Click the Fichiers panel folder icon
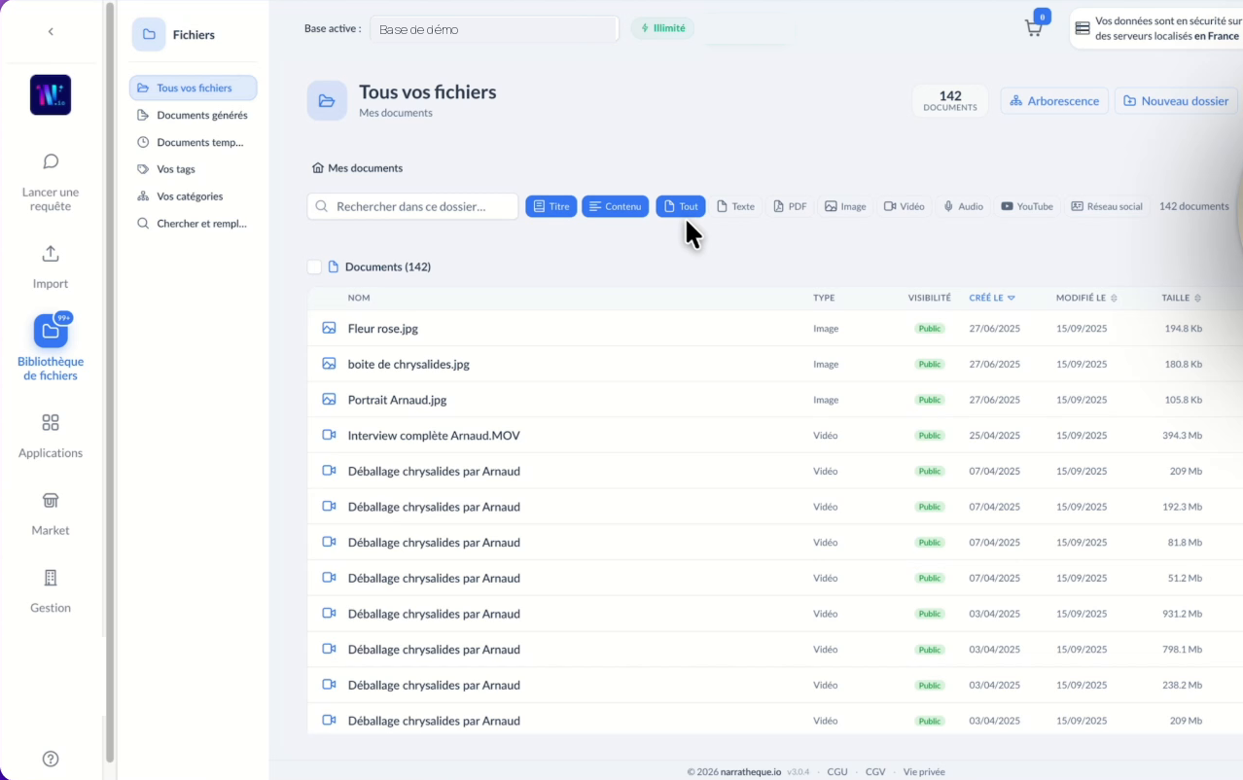1243x780 pixels. click(x=149, y=35)
